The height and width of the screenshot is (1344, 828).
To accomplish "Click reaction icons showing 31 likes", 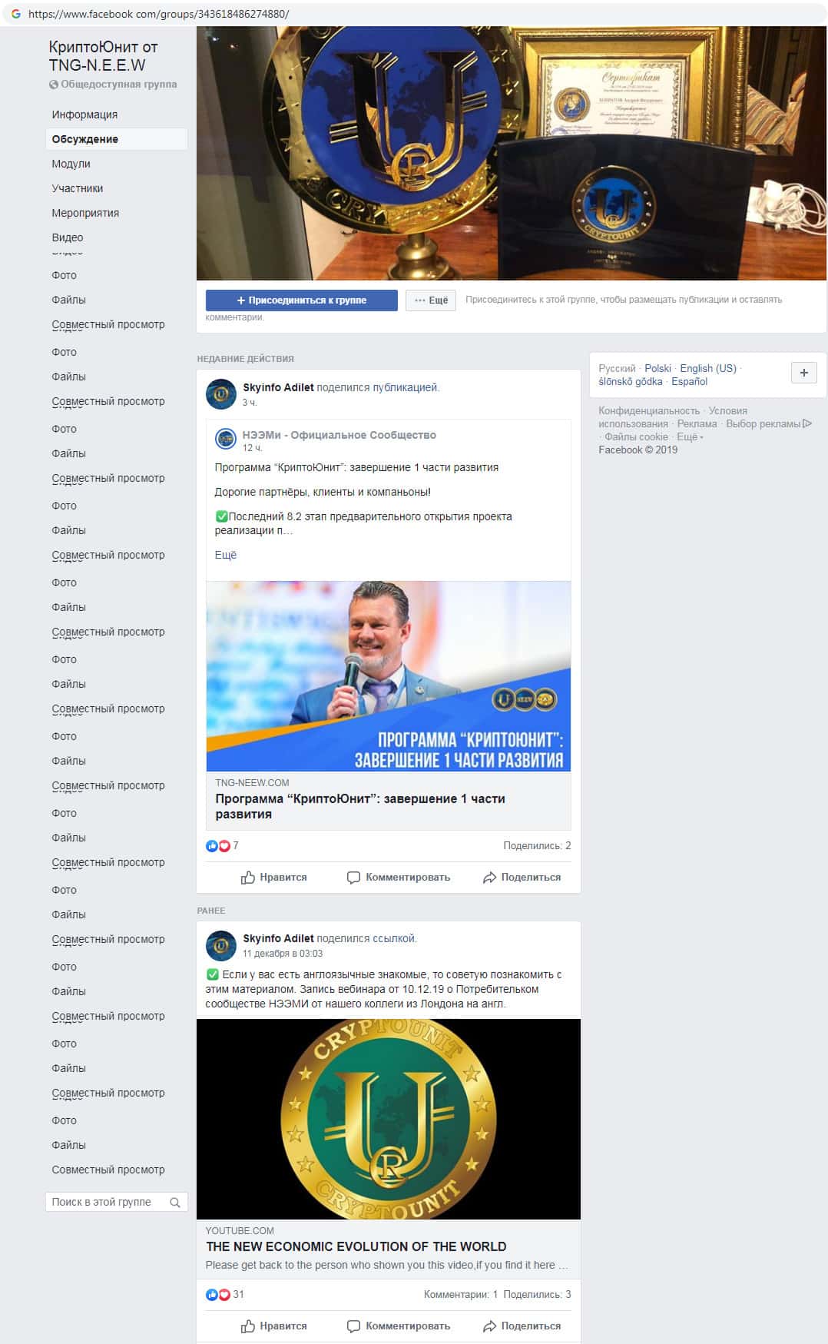I will click(218, 1294).
